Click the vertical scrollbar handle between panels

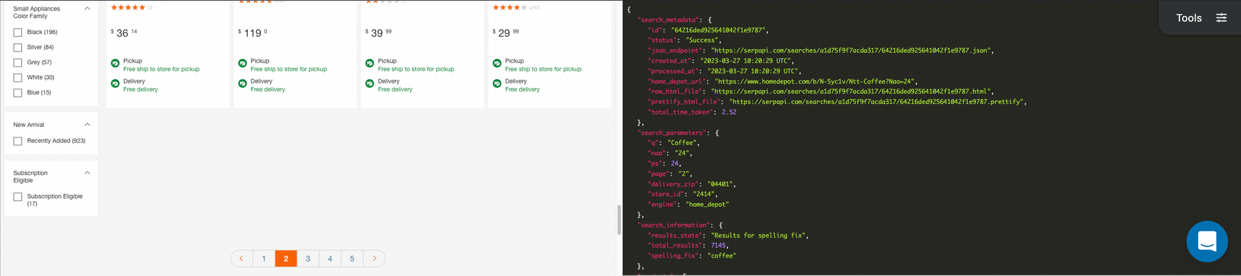point(619,220)
